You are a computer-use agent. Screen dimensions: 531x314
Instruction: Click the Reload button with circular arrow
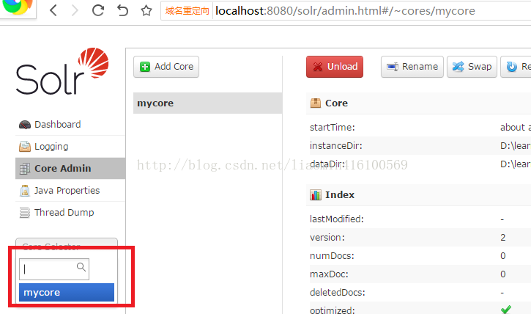coord(516,67)
